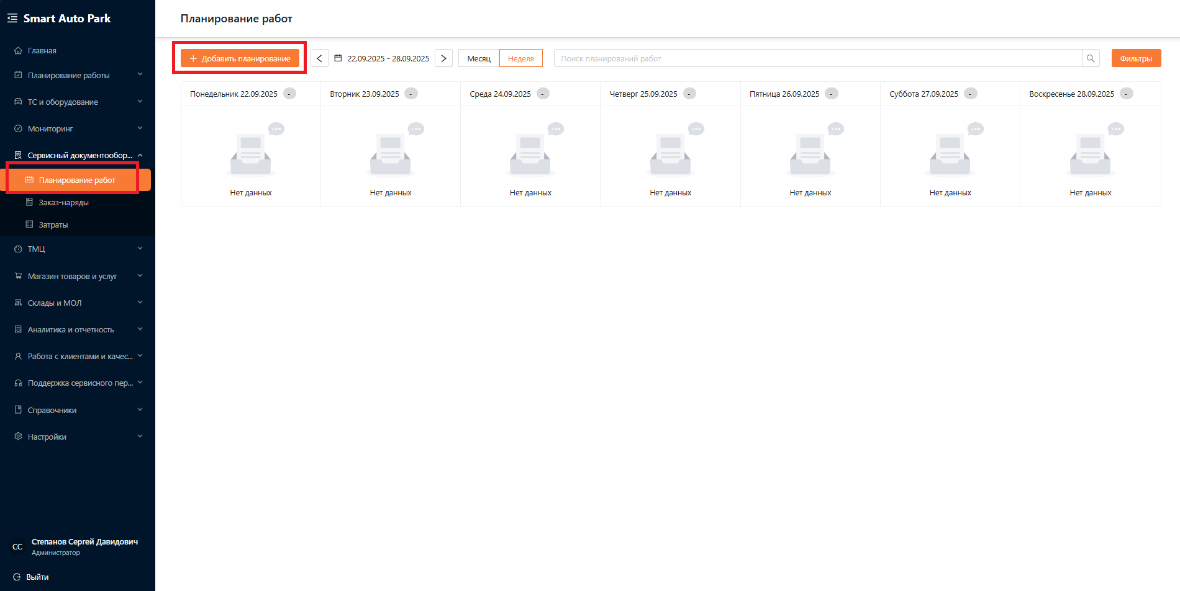
Task: Click the search magnifier icon
Action: [1091, 58]
